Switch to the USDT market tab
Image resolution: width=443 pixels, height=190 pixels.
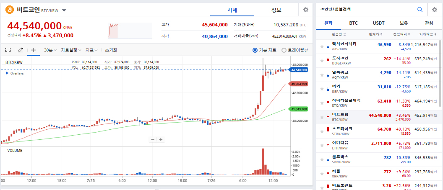[x=378, y=23]
